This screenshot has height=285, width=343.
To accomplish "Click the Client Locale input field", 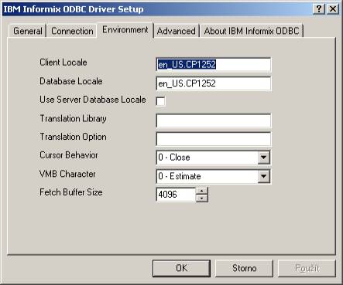I will click(x=214, y=64).
